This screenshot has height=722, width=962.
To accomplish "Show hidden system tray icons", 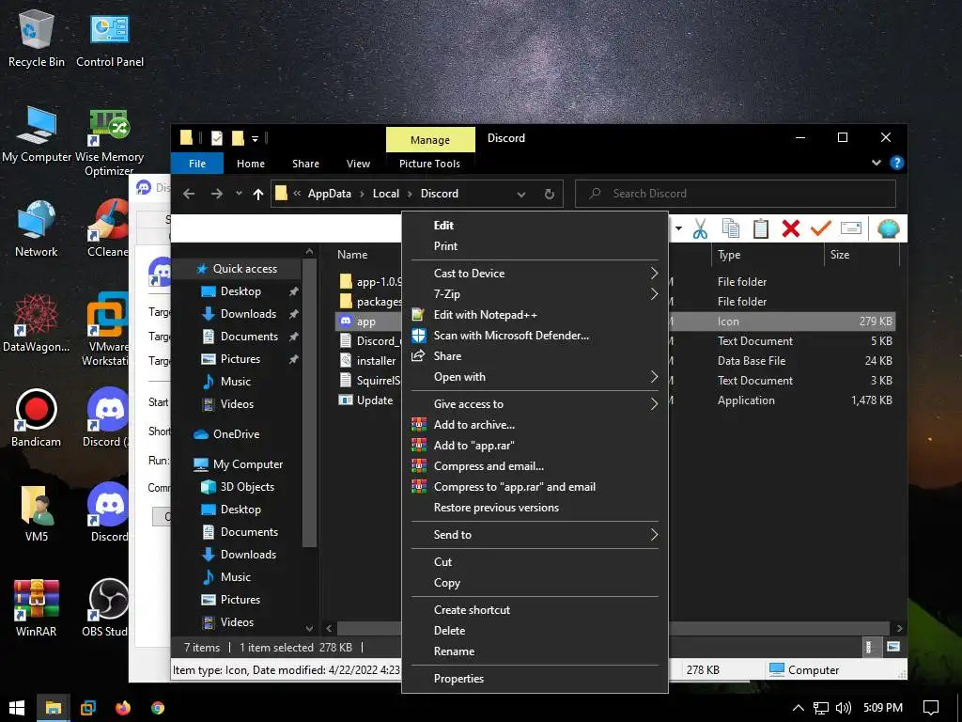I will tap(799, 708).
